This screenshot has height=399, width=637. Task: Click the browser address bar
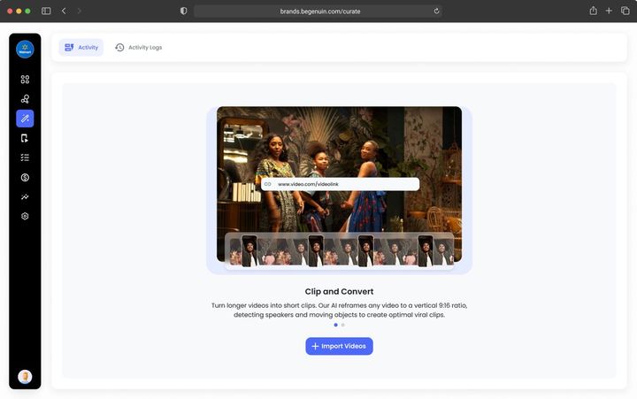(318, 11)
